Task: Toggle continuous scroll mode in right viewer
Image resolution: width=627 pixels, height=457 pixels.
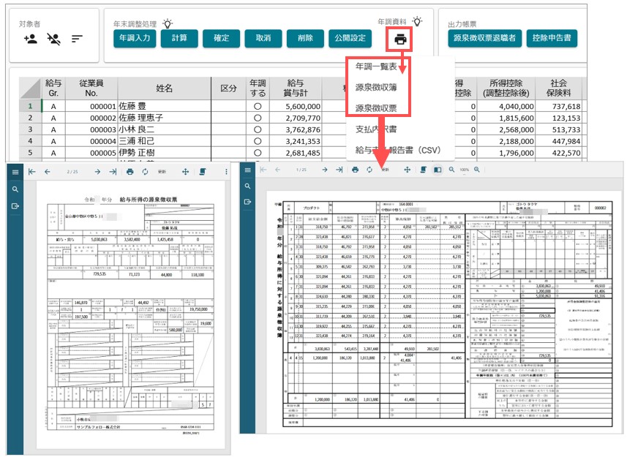Action: [x=423, y=170]
